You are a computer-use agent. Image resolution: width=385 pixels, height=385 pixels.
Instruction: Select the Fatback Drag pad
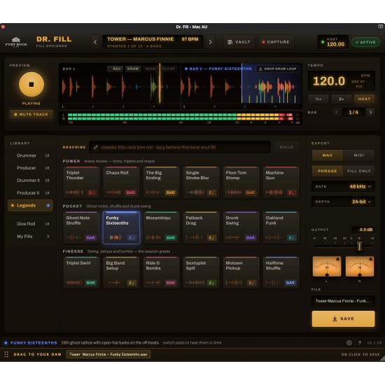tap(201, 227)
